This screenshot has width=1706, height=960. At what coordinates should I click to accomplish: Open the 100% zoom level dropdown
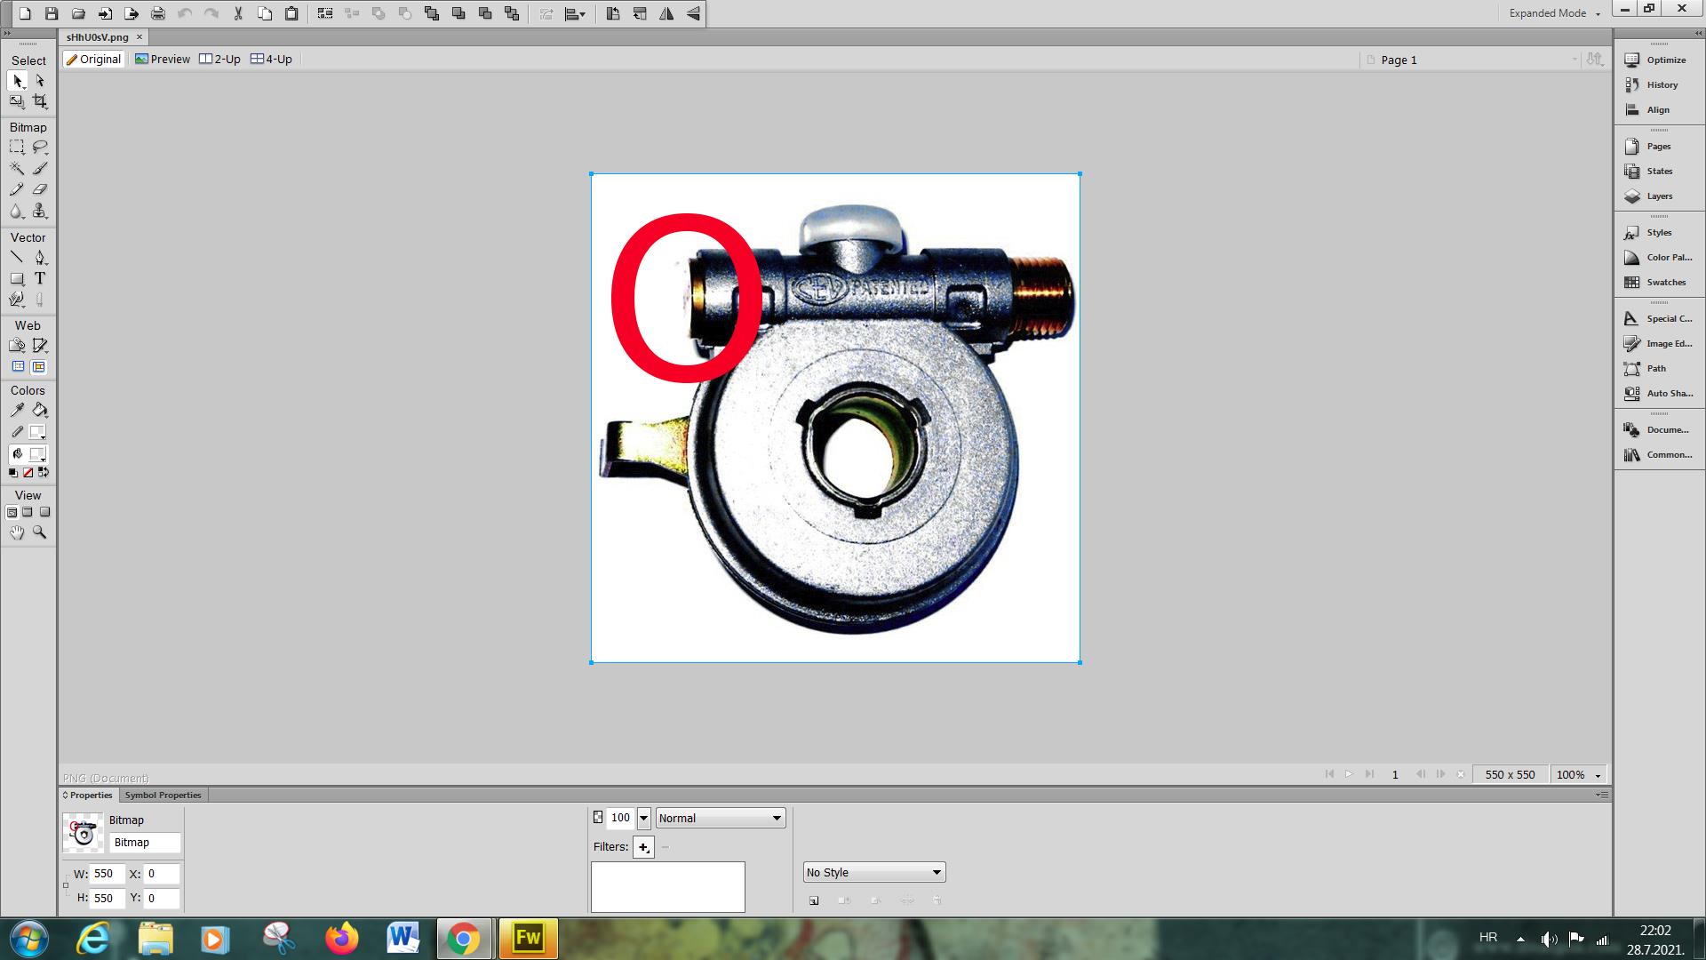[x=1597, y=775]
